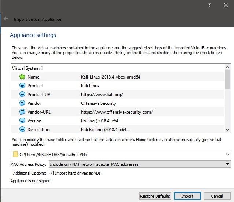Click the back arrow beside Import Virtual Appliance
This screenshot has height=202, width=234.
6,19
